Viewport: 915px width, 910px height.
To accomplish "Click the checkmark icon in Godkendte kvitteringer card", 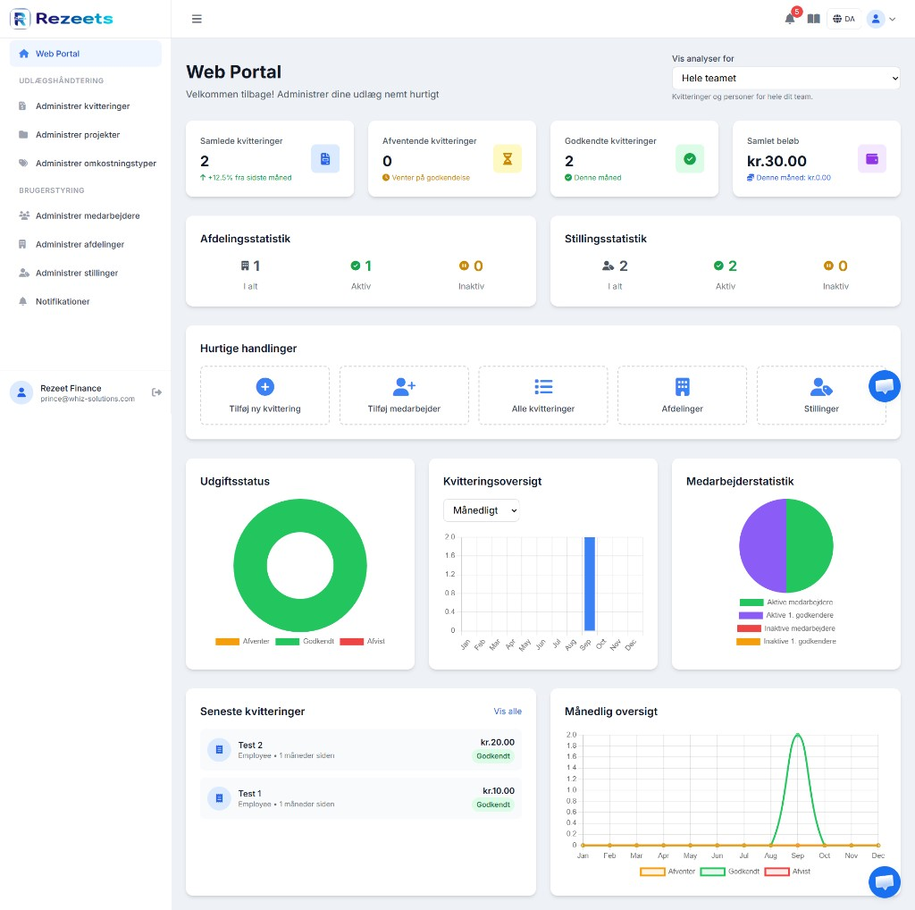I will 690,159.
